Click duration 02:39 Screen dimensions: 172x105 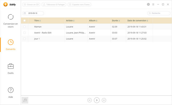tap(114, 27)
